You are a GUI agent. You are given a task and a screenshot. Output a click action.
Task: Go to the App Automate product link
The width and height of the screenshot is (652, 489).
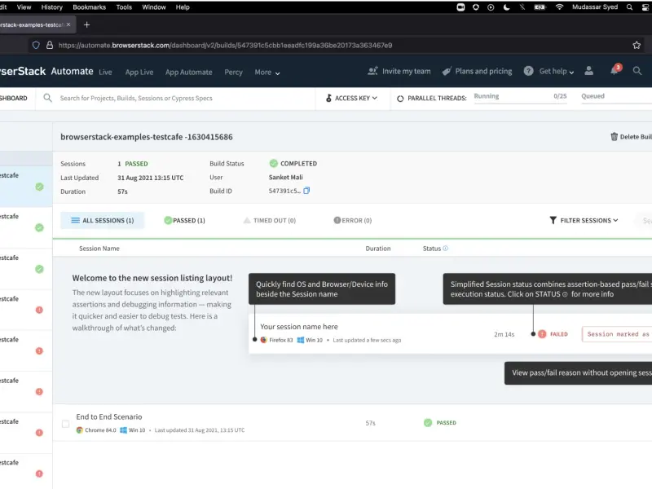point(189,73)
